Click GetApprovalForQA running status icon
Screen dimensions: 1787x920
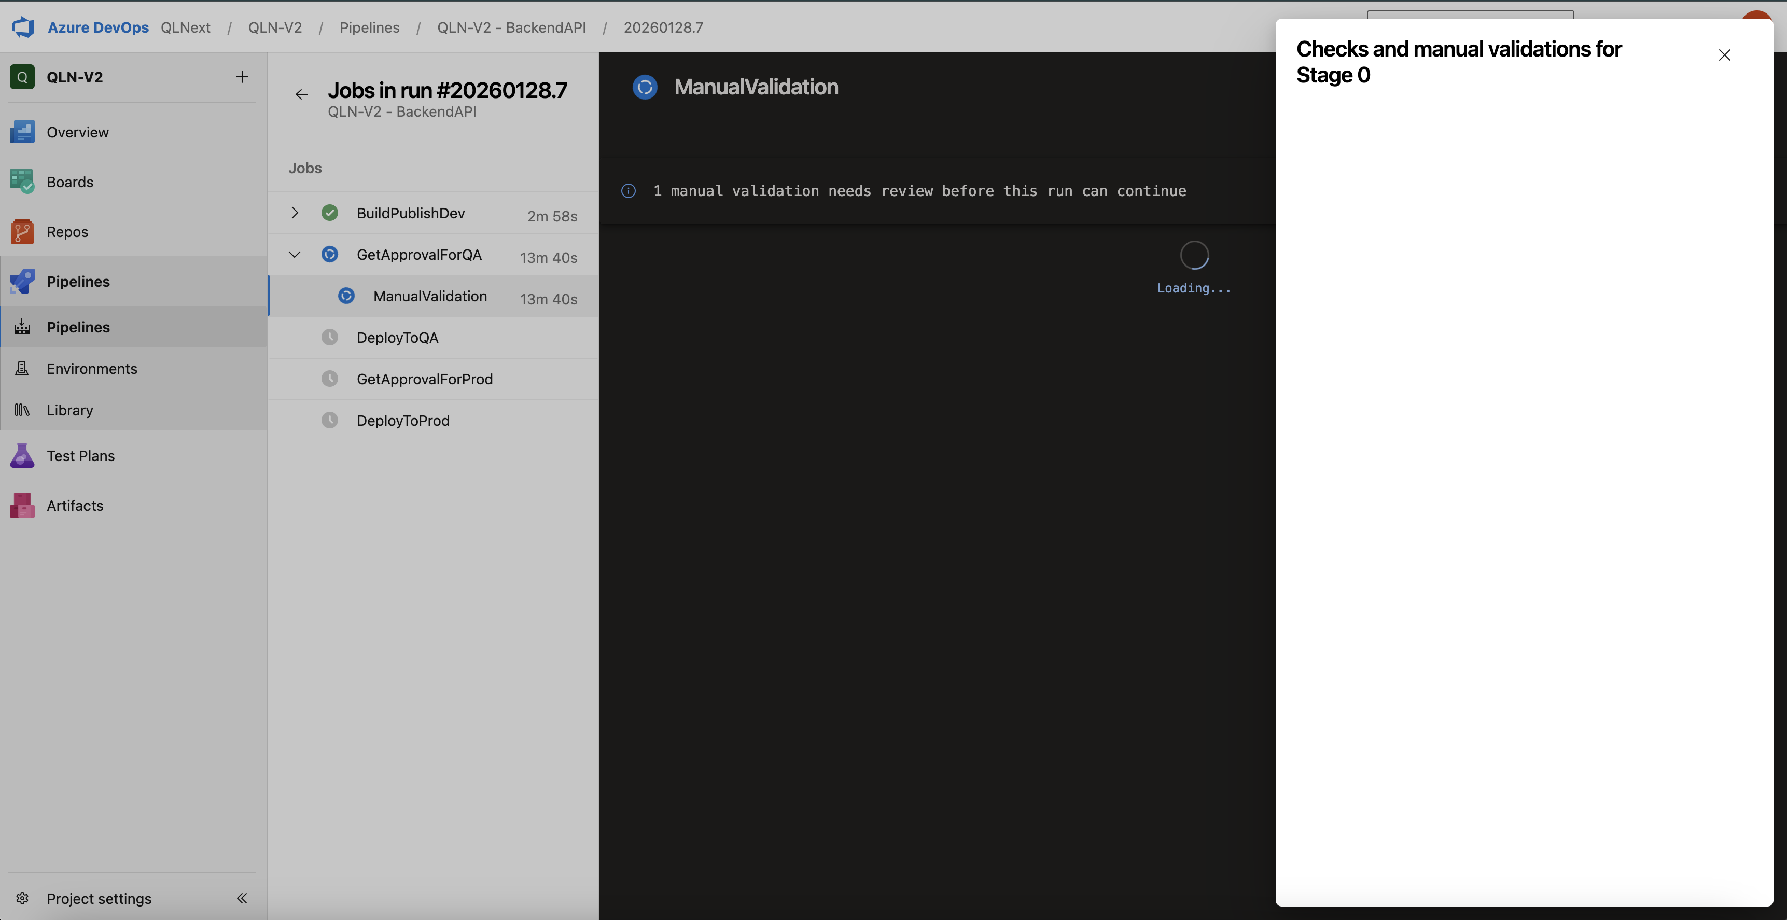pyautogui.click(x=330, y=255)
